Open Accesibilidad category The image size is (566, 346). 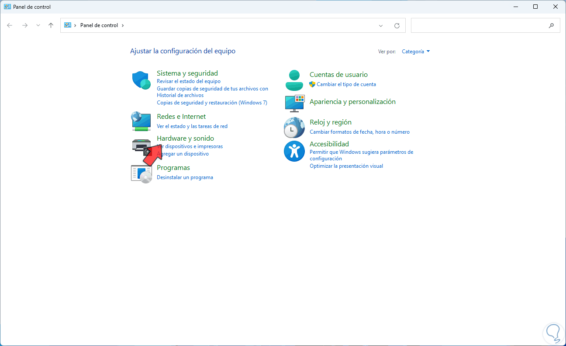click(x=329, y=144)
